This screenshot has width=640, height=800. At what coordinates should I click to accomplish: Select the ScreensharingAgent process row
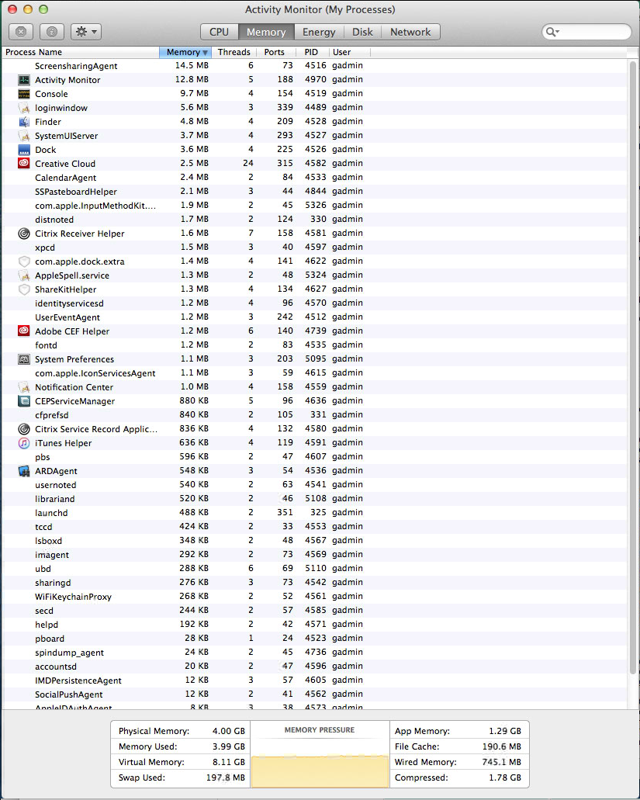coord(315,66)
